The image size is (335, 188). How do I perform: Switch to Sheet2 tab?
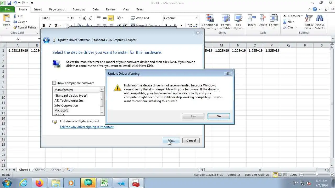(40, 170)
